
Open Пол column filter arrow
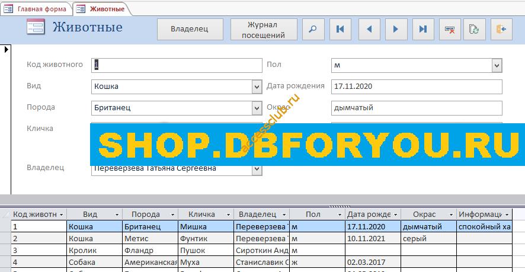pyautogui.click(x=340, y=215)
